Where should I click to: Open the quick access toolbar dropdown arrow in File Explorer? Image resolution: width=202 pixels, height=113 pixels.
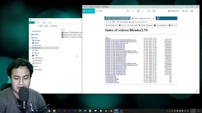[x=38, y=20]
